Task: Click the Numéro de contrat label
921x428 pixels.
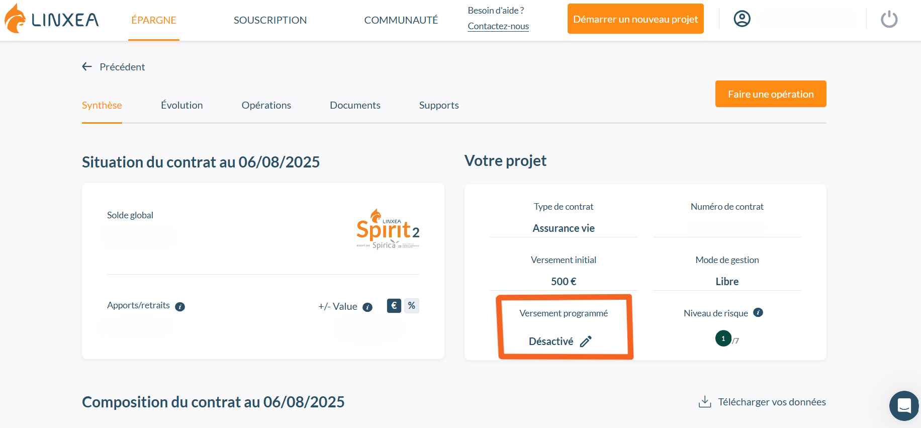Action: (727, 207)
